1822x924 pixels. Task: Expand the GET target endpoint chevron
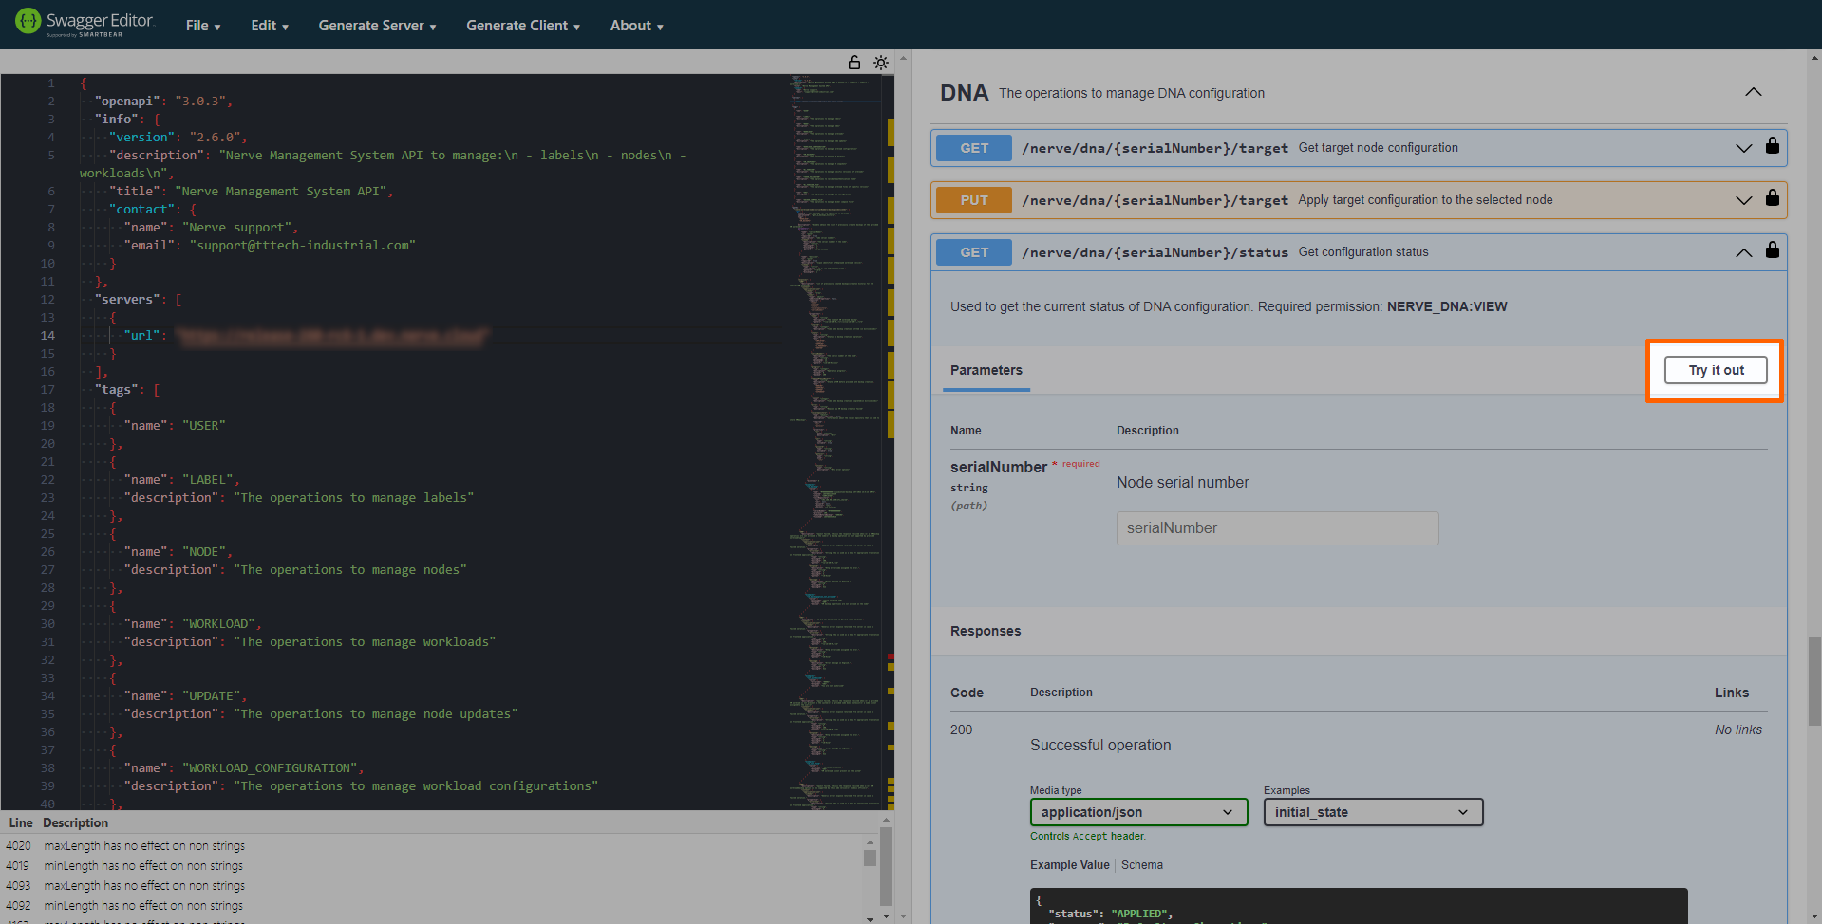(x=1743, y=148)
